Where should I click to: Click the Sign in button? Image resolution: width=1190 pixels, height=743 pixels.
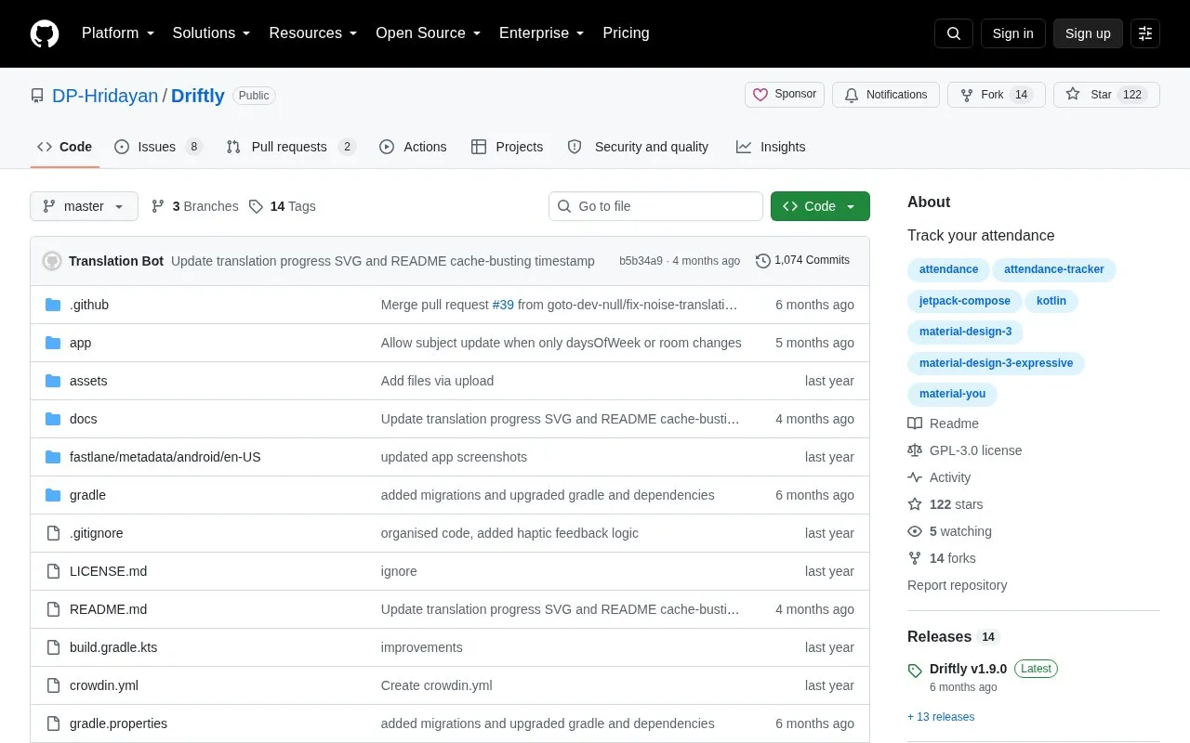[1012, 33]
